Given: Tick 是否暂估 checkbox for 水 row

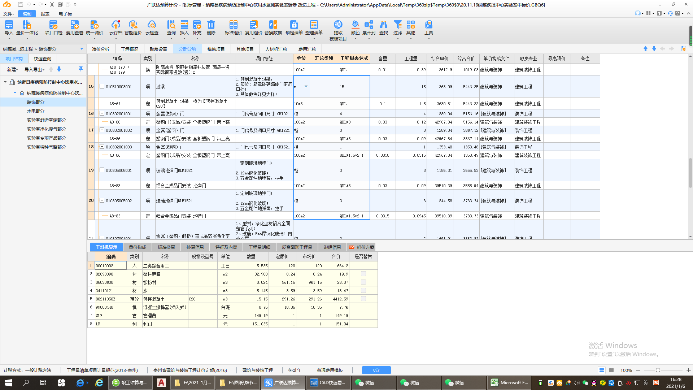Looking at the screenshot, I should click(363, 290).
